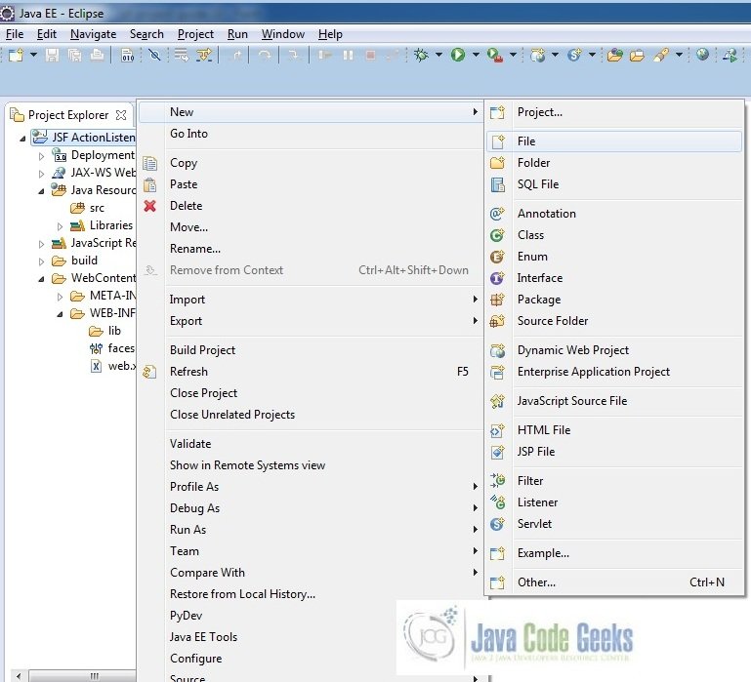751x682 pixels.
Task: Click the Project Explorer scroll left arrow
Action: [x=19, y=676]
